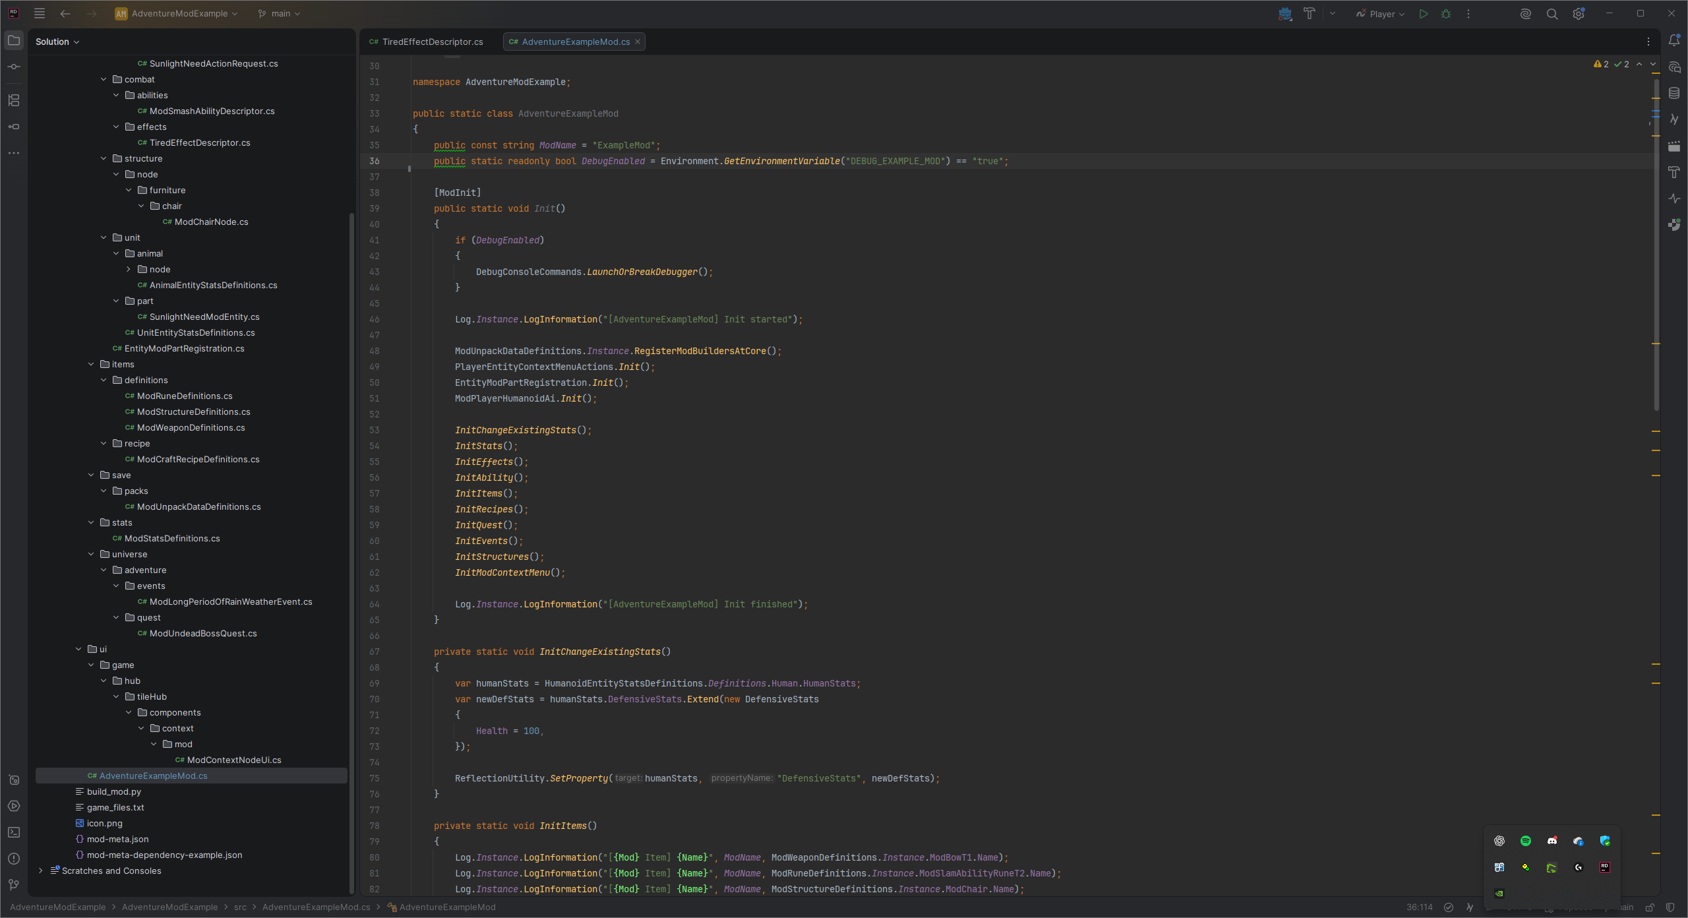Collapse the items folder
Image resolution: width=1688 pixels, height=918 pixels.
point(91,364)
